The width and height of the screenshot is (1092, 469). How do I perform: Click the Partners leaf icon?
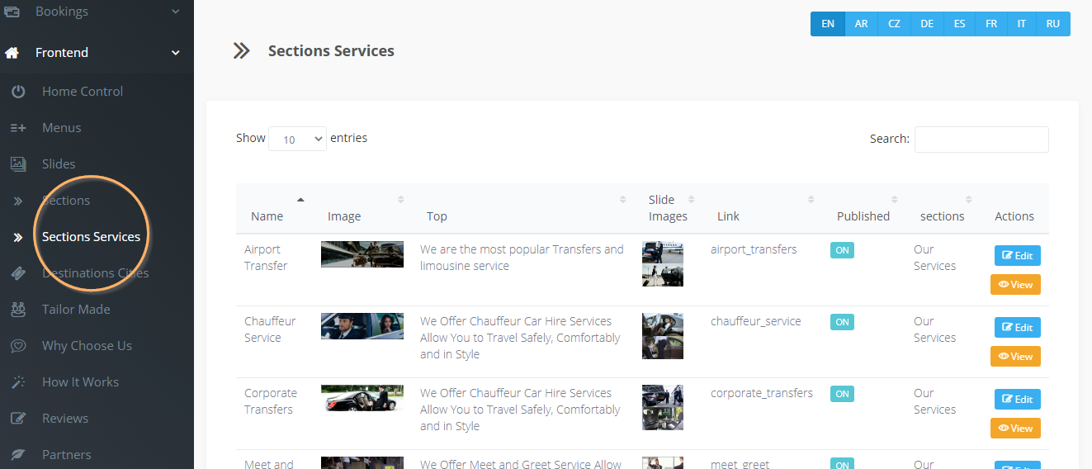pyautogui.click(x=18, y=455)
